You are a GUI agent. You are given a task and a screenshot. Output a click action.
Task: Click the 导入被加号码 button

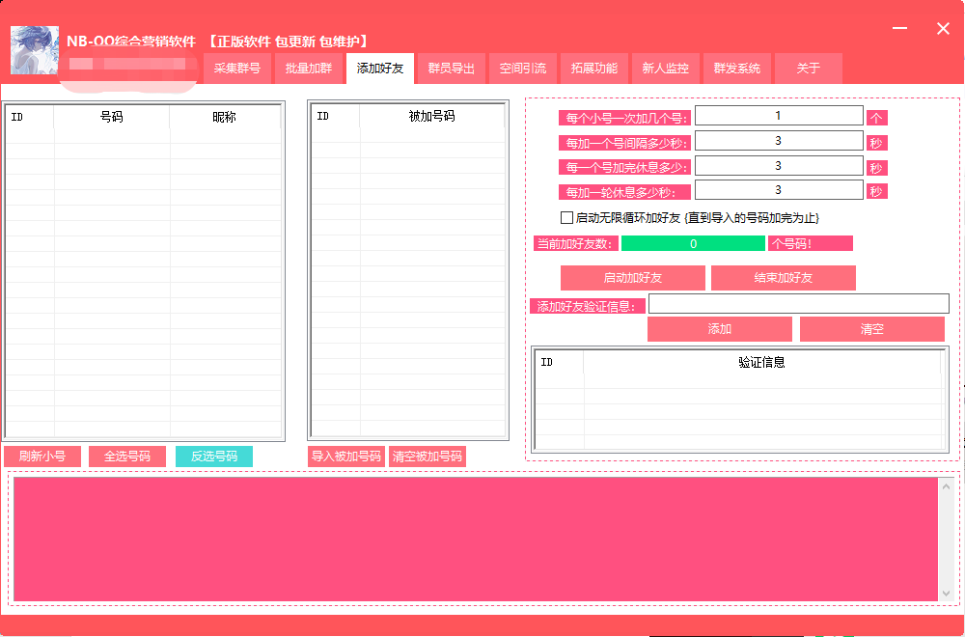point(346,457)
